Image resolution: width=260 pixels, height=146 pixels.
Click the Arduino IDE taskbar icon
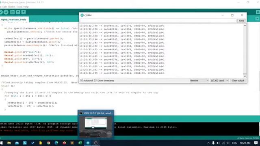88,143
